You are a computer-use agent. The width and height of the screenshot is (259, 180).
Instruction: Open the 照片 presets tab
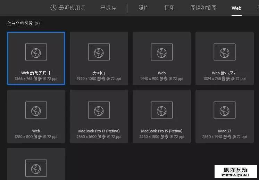pyautogui.click(x=143, y=8)
